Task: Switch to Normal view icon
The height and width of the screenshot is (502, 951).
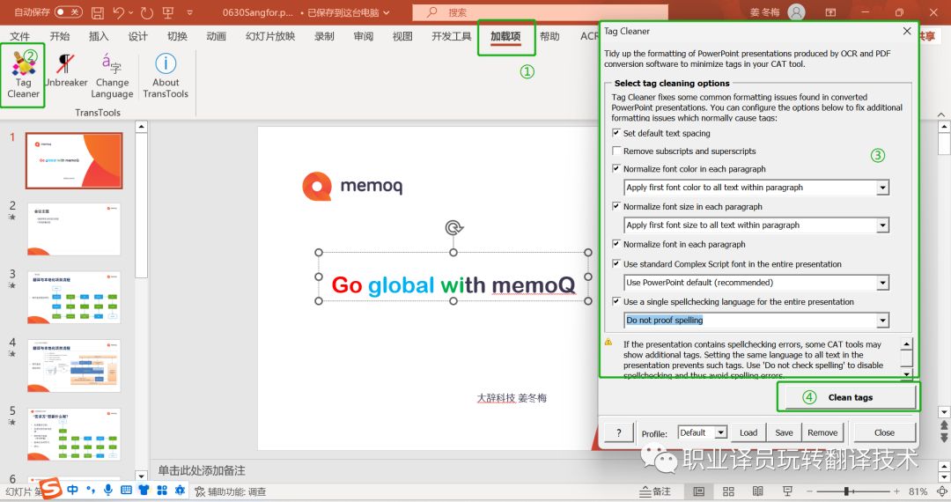Action: pyautogui.click(x=698, y=491)
